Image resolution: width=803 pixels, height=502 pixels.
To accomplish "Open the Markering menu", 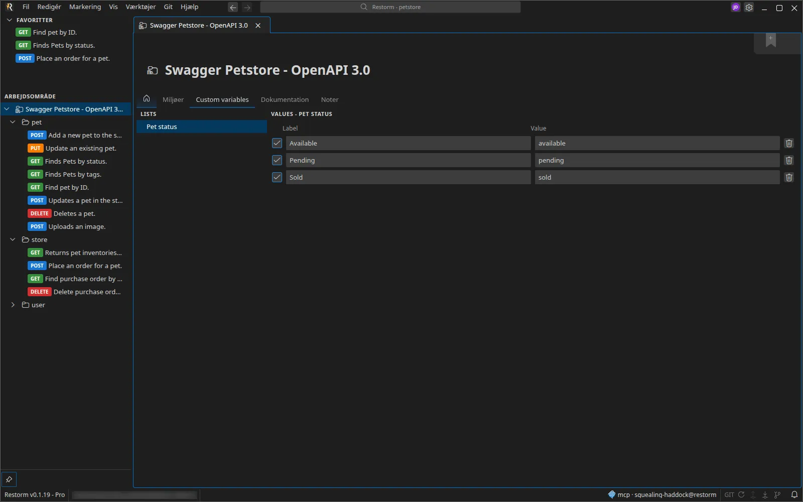I will click(85, 7).
